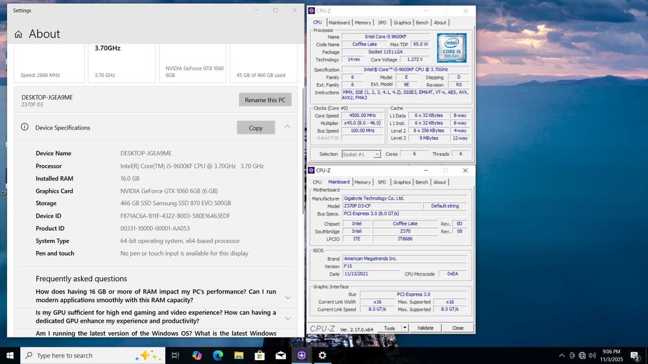Click the CPU-Z logo in the lower window's title bar
Image resolution: width=648 pixels, height=364 pixels.
(x=311, y=170)
